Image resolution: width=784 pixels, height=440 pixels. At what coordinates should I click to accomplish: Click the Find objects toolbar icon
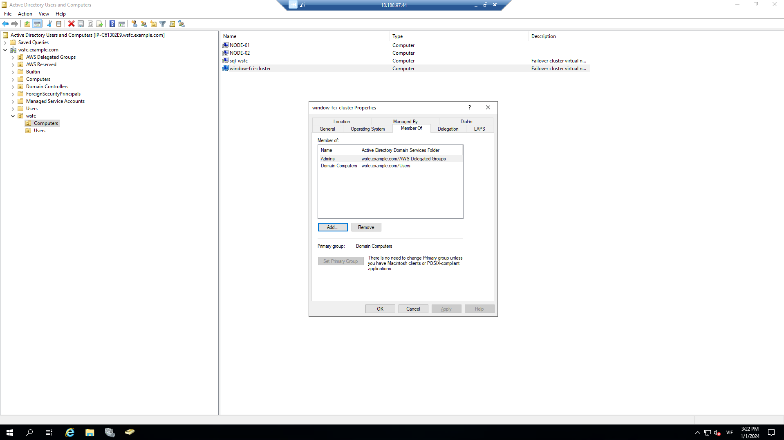pyautogui.click(x=172, y=24)
